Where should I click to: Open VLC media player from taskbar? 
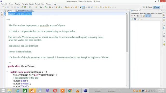pyautogui.click(x=78, y=91)
